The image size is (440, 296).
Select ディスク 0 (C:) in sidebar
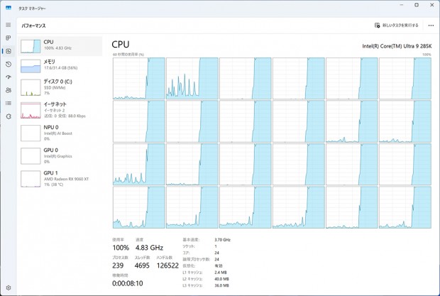click(x=60, y=87)
